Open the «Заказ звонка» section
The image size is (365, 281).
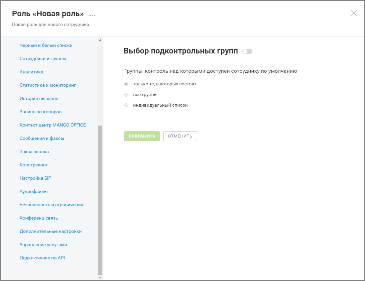(34, 151)
